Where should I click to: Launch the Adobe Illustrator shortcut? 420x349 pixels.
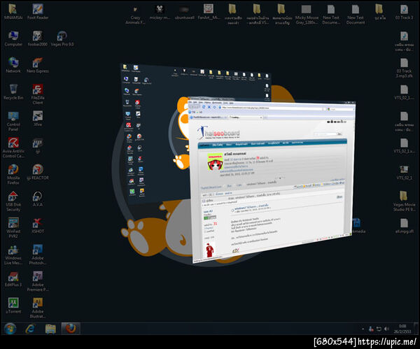click(38, 308)
